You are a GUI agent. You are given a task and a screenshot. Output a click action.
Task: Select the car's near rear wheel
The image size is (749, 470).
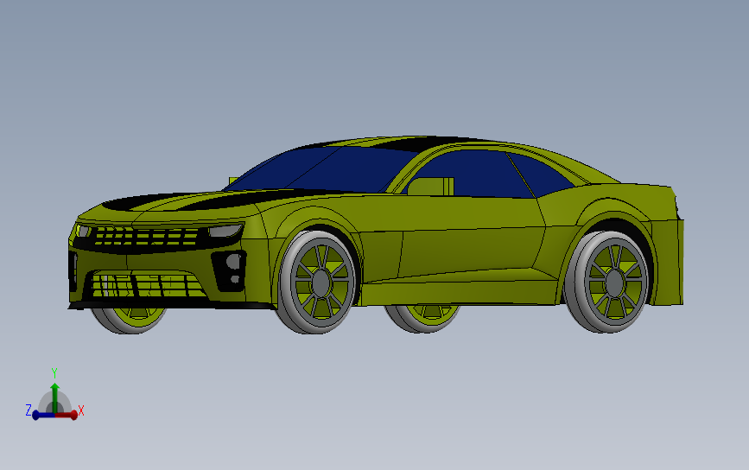607,282
